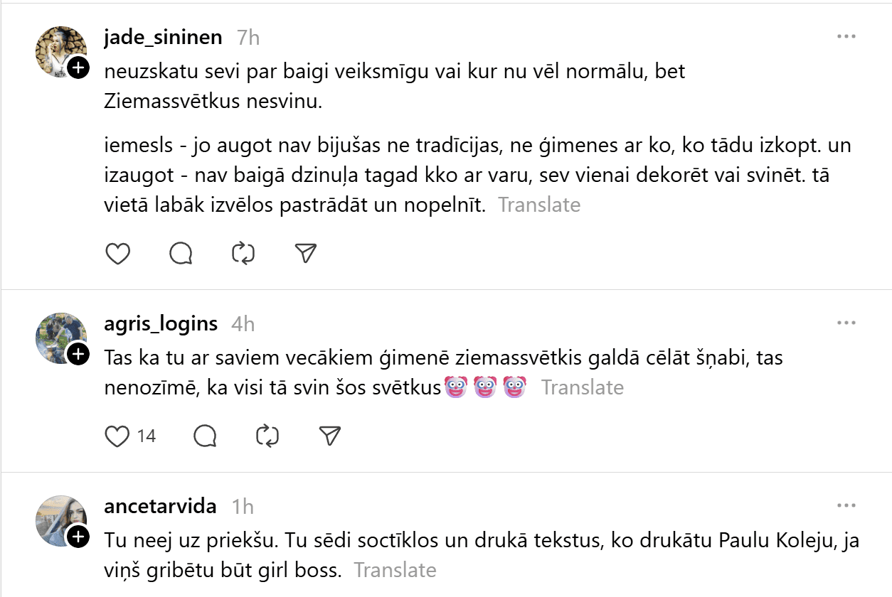Follow ancetarvida via avatar plus badge
The height and width of the screenshot is (597, 892).
(x=78, y=537)
